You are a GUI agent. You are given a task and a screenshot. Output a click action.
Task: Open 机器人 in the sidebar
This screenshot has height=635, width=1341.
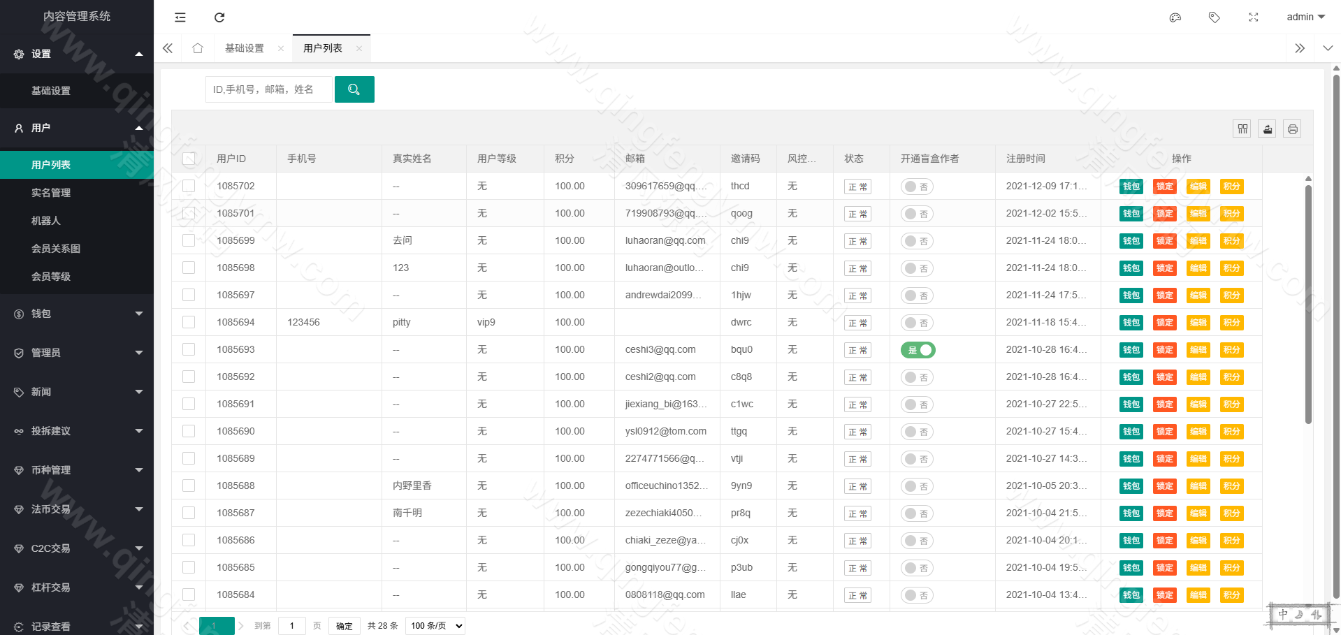pos(77,221)
